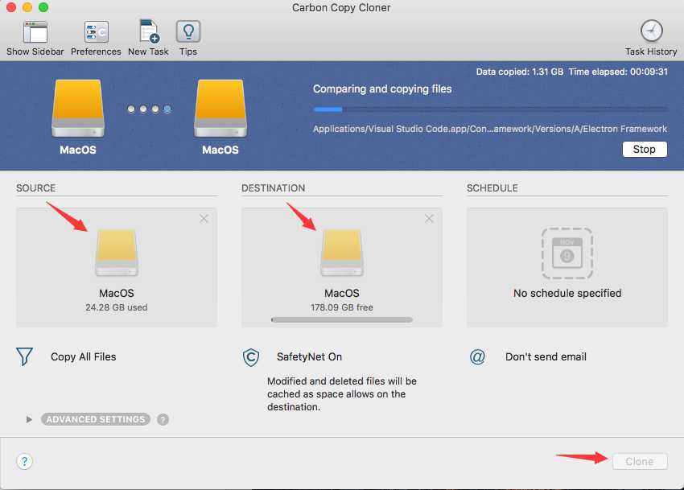This screenshot has width=684, height=490.
Task: Click the destination disk usage bar
Action: (341, 320)
